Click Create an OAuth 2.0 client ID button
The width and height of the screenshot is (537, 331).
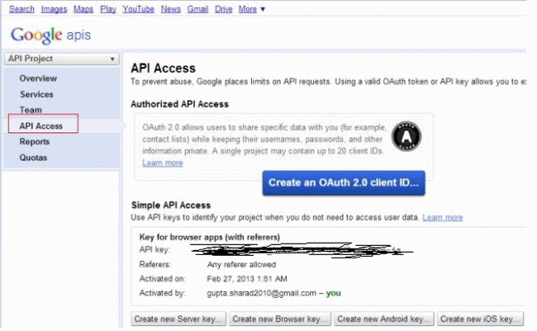344,182
